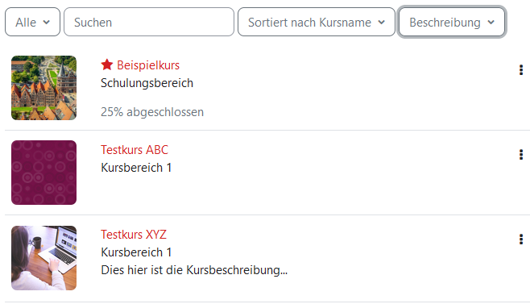Open three-dot menu for Testkurs ABC
530x304 pixels.
[521, 155]
